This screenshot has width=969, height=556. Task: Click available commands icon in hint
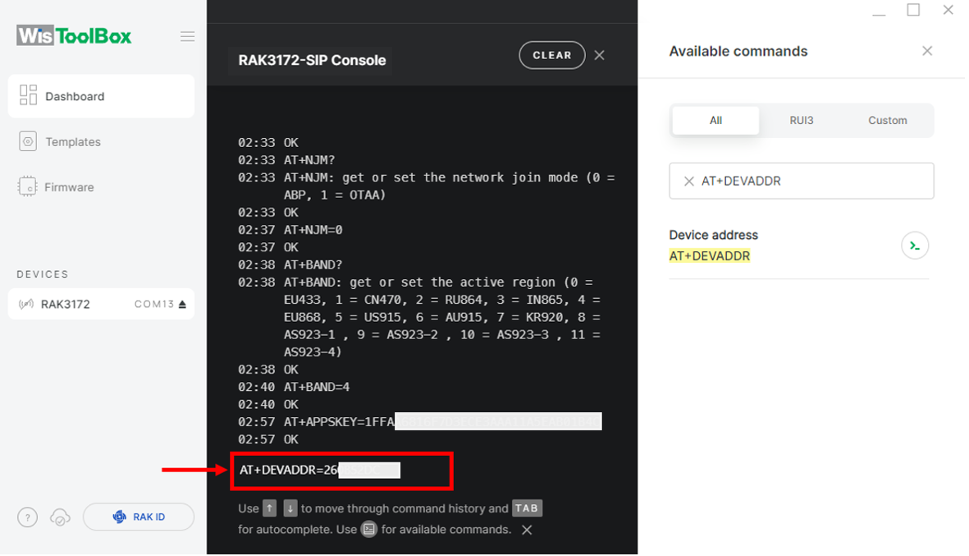[369, 530]
